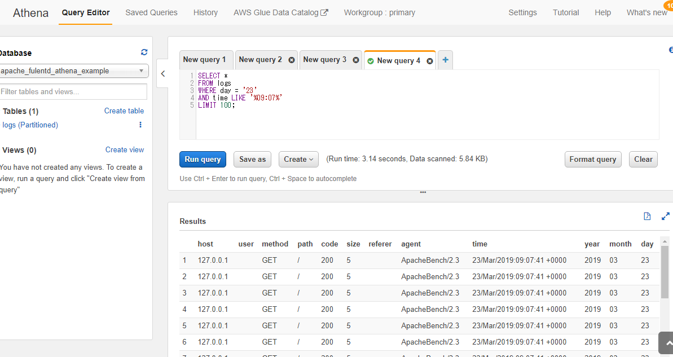Collapse the left database panel

coord(162,74)
